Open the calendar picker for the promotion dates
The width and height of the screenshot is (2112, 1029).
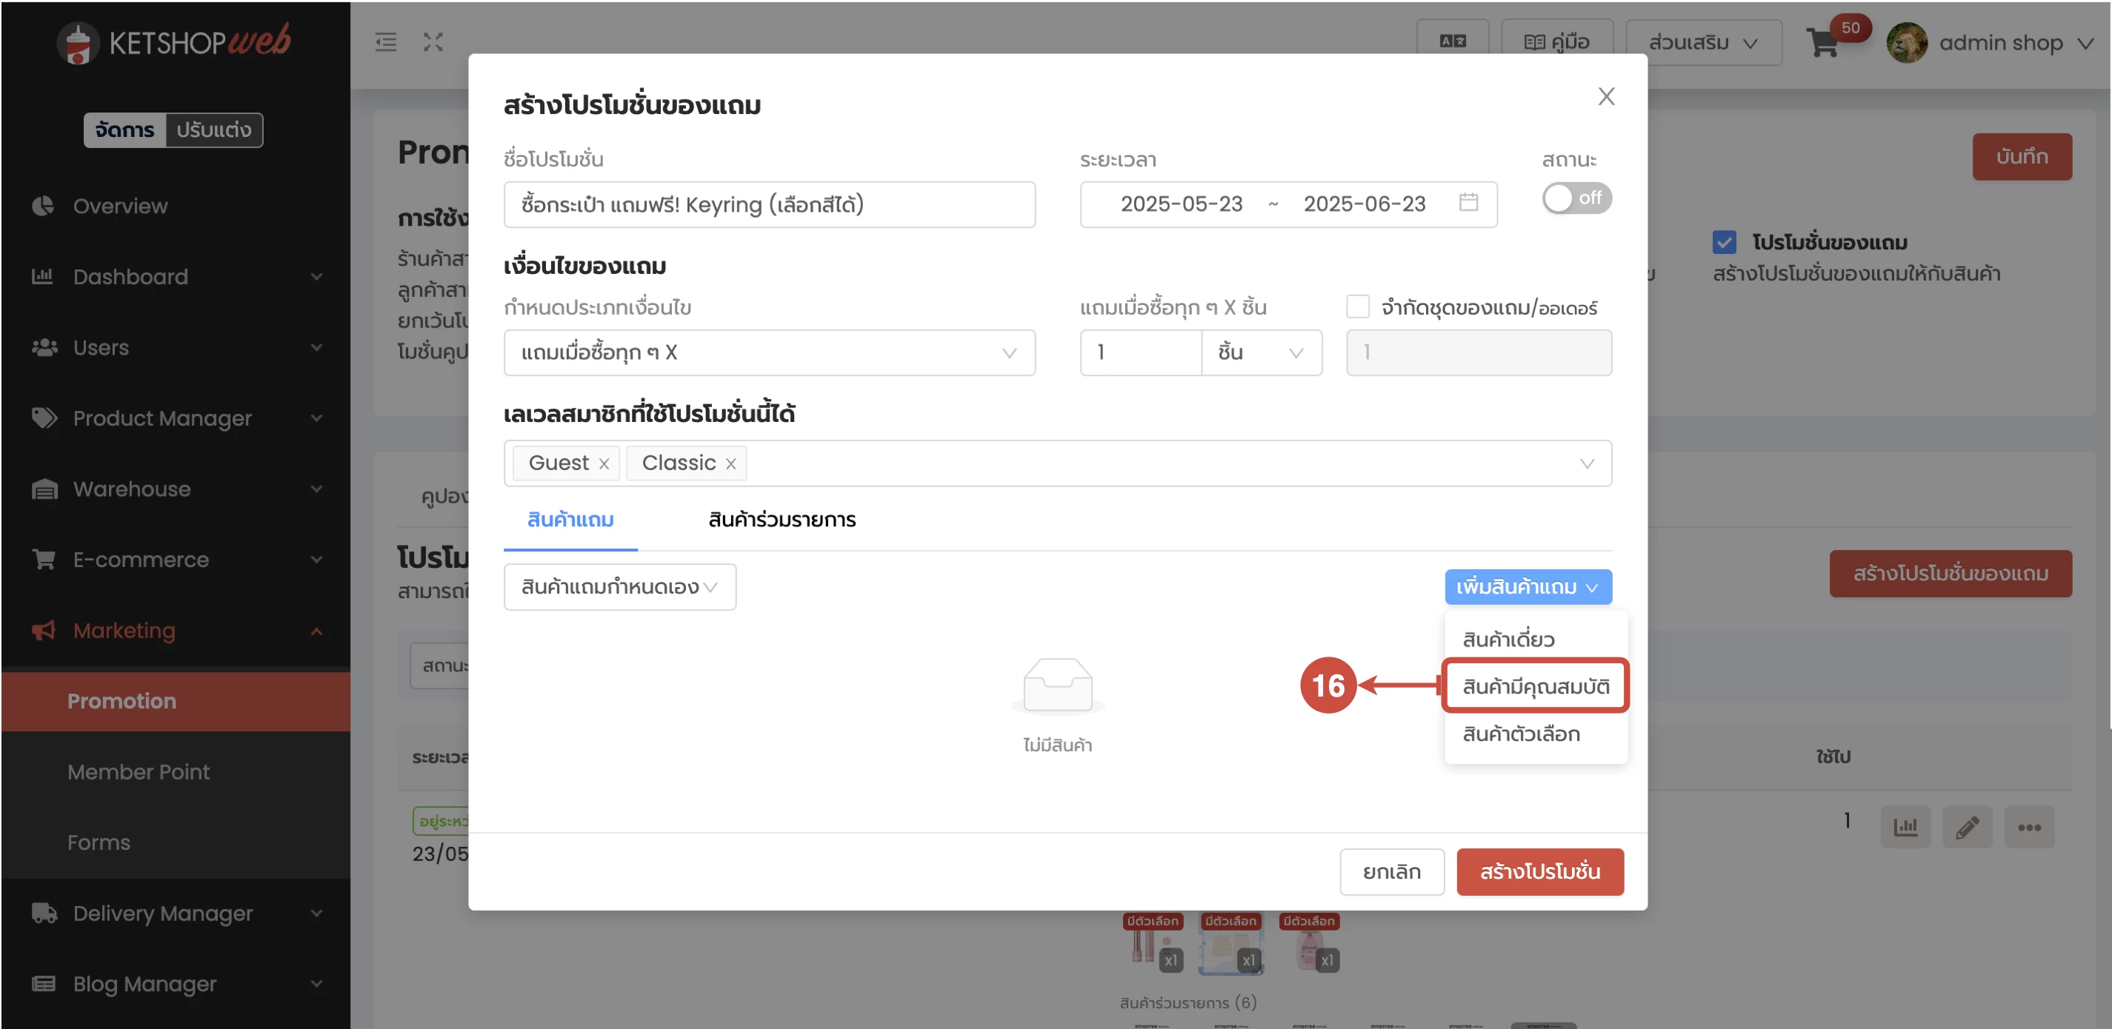tap(1468, 204)
